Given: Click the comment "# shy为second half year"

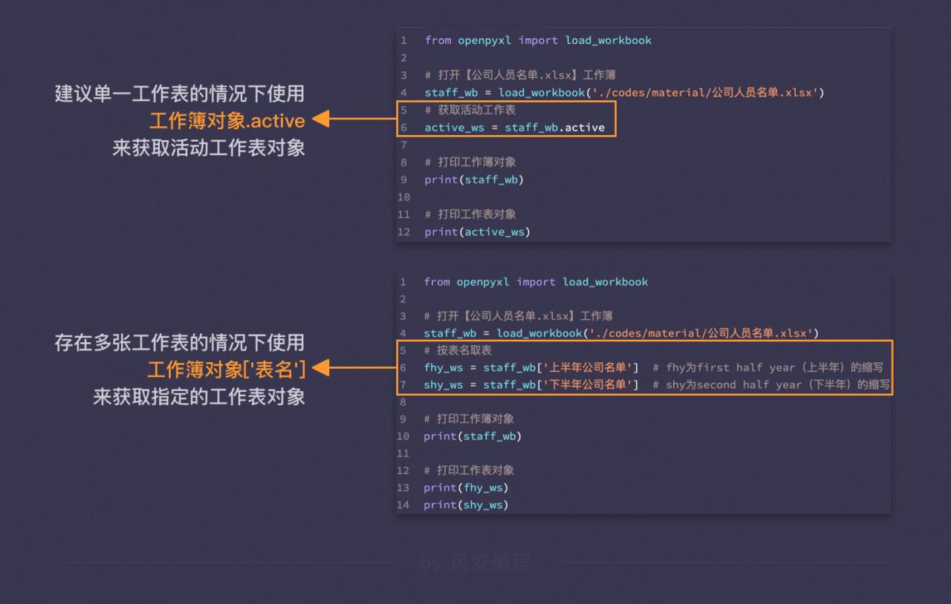Looking at the screenshot, I should click(x=771, y=384).
